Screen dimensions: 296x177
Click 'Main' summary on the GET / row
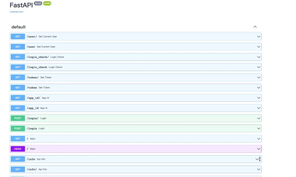[x=33, y=139]
